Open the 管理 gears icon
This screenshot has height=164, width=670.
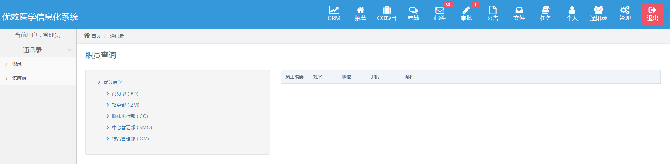(625, 11)
